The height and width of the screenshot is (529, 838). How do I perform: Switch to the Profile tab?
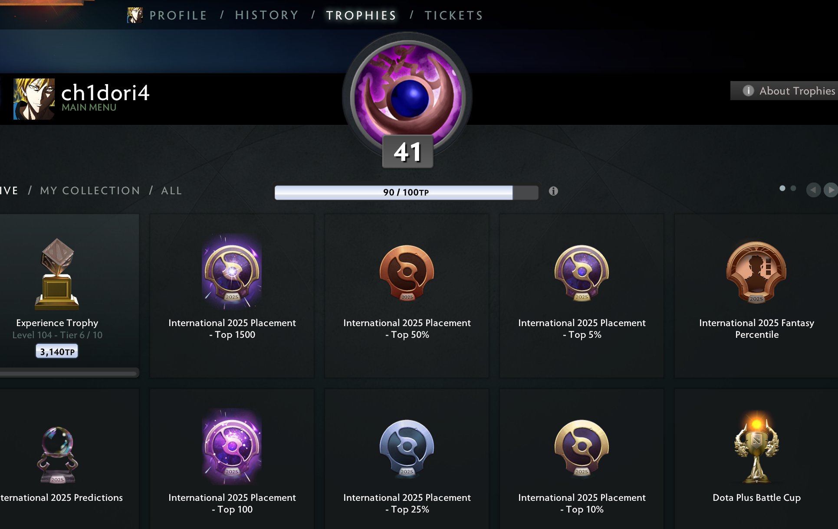178,16
